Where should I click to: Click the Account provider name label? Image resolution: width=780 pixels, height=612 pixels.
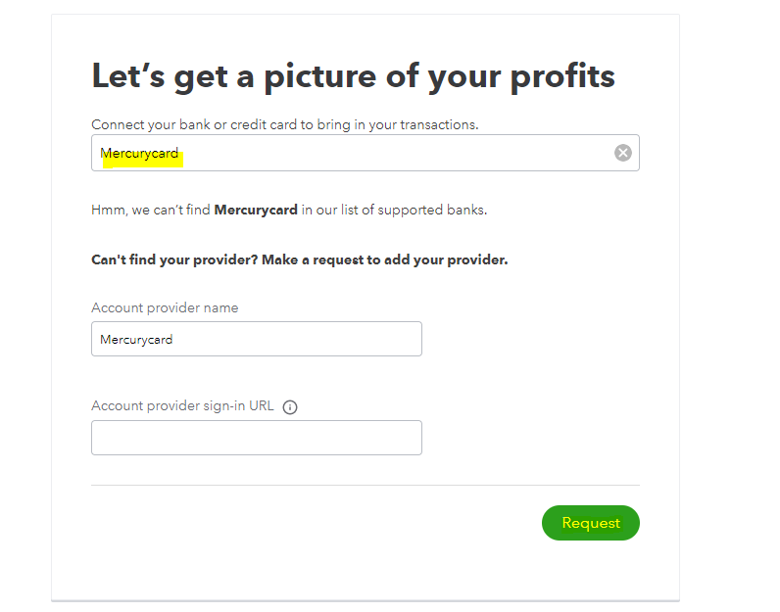click(165, 307)
